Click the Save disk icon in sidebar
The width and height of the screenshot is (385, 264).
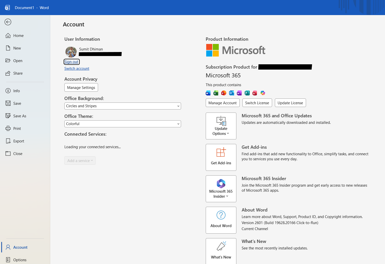8,103
